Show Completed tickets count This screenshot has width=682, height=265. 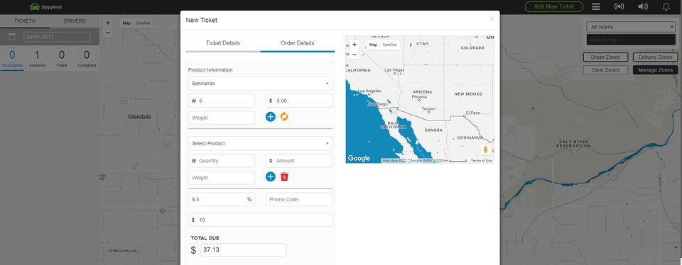pos(87,59)
